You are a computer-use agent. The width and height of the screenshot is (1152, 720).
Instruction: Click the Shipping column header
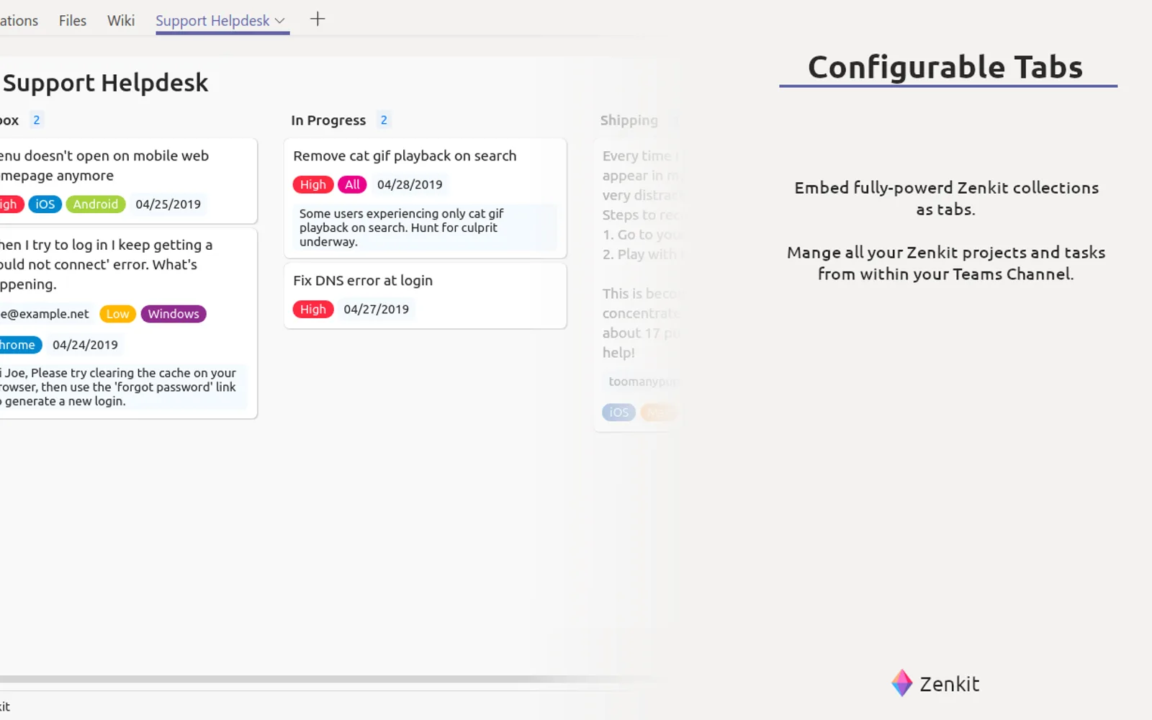(629, 120)
